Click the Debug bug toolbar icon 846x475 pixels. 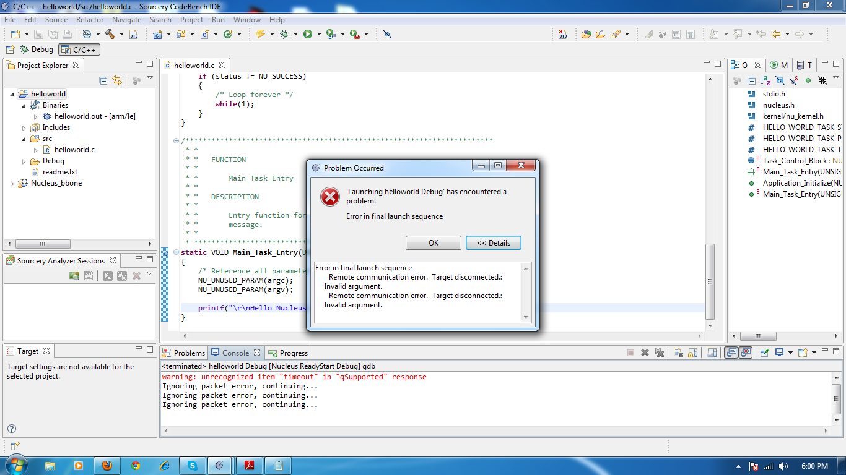click(x=284, y=34)
